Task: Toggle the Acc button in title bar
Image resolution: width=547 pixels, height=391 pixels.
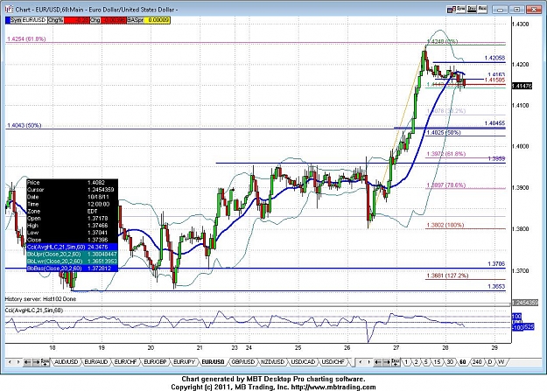Action: (482, 9)
